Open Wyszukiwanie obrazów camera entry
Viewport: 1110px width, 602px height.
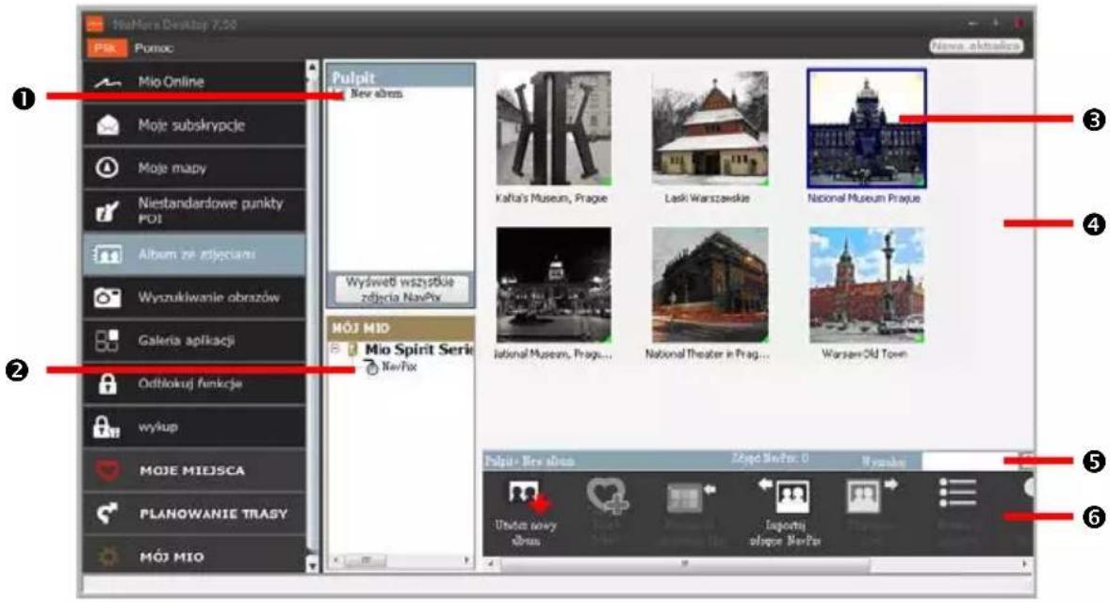pos(194,297)
